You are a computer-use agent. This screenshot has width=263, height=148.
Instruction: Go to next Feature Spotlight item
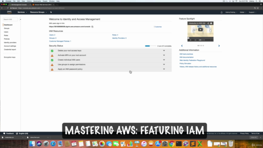219,46
